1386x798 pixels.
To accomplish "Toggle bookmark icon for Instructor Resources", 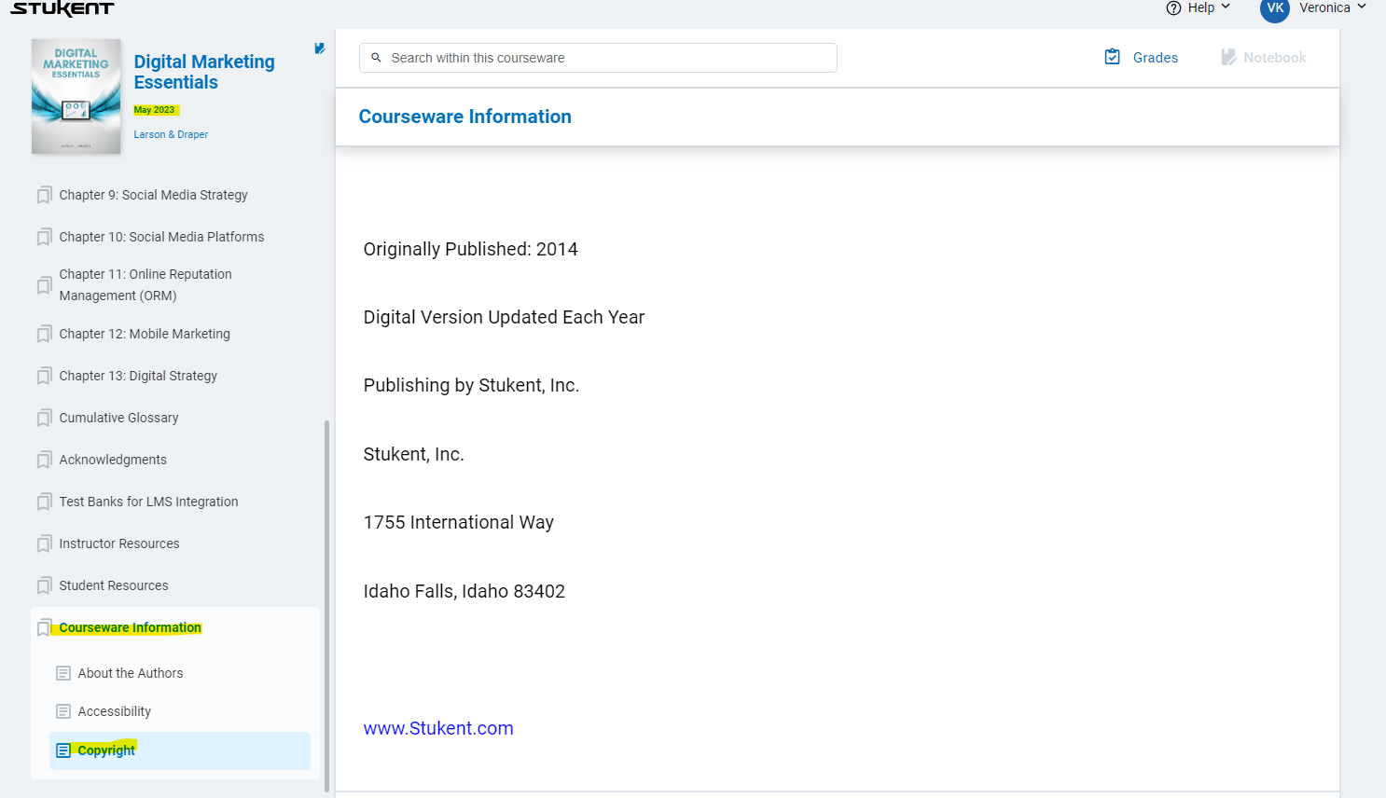I will (x=44, y=543).
